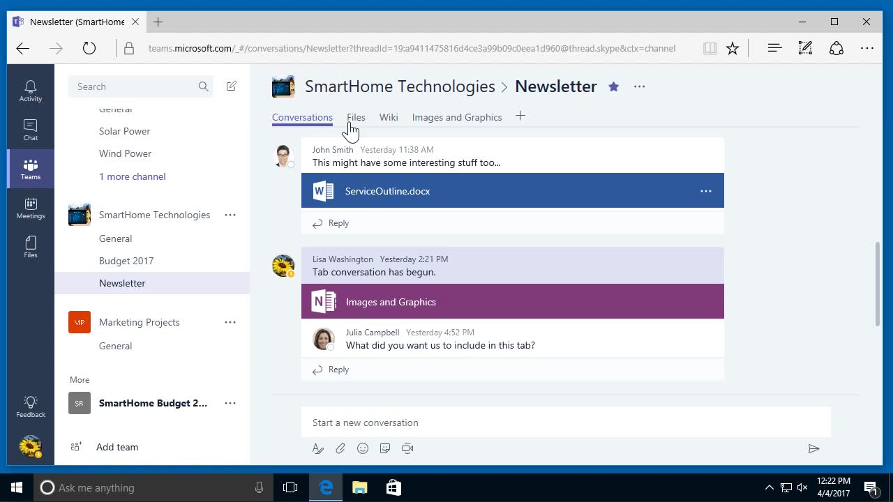The width and height of the screenshot is (893, 502).
Task: Click Julia Campbell's avatar
Action: tap(323, 338)
